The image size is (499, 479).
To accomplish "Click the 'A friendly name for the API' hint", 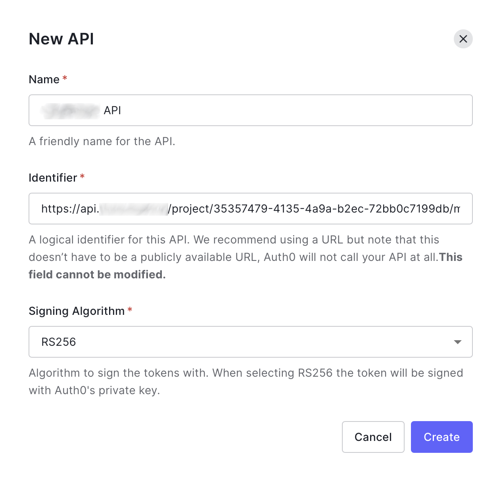I will pyautogui.click(x=102, y=141).
